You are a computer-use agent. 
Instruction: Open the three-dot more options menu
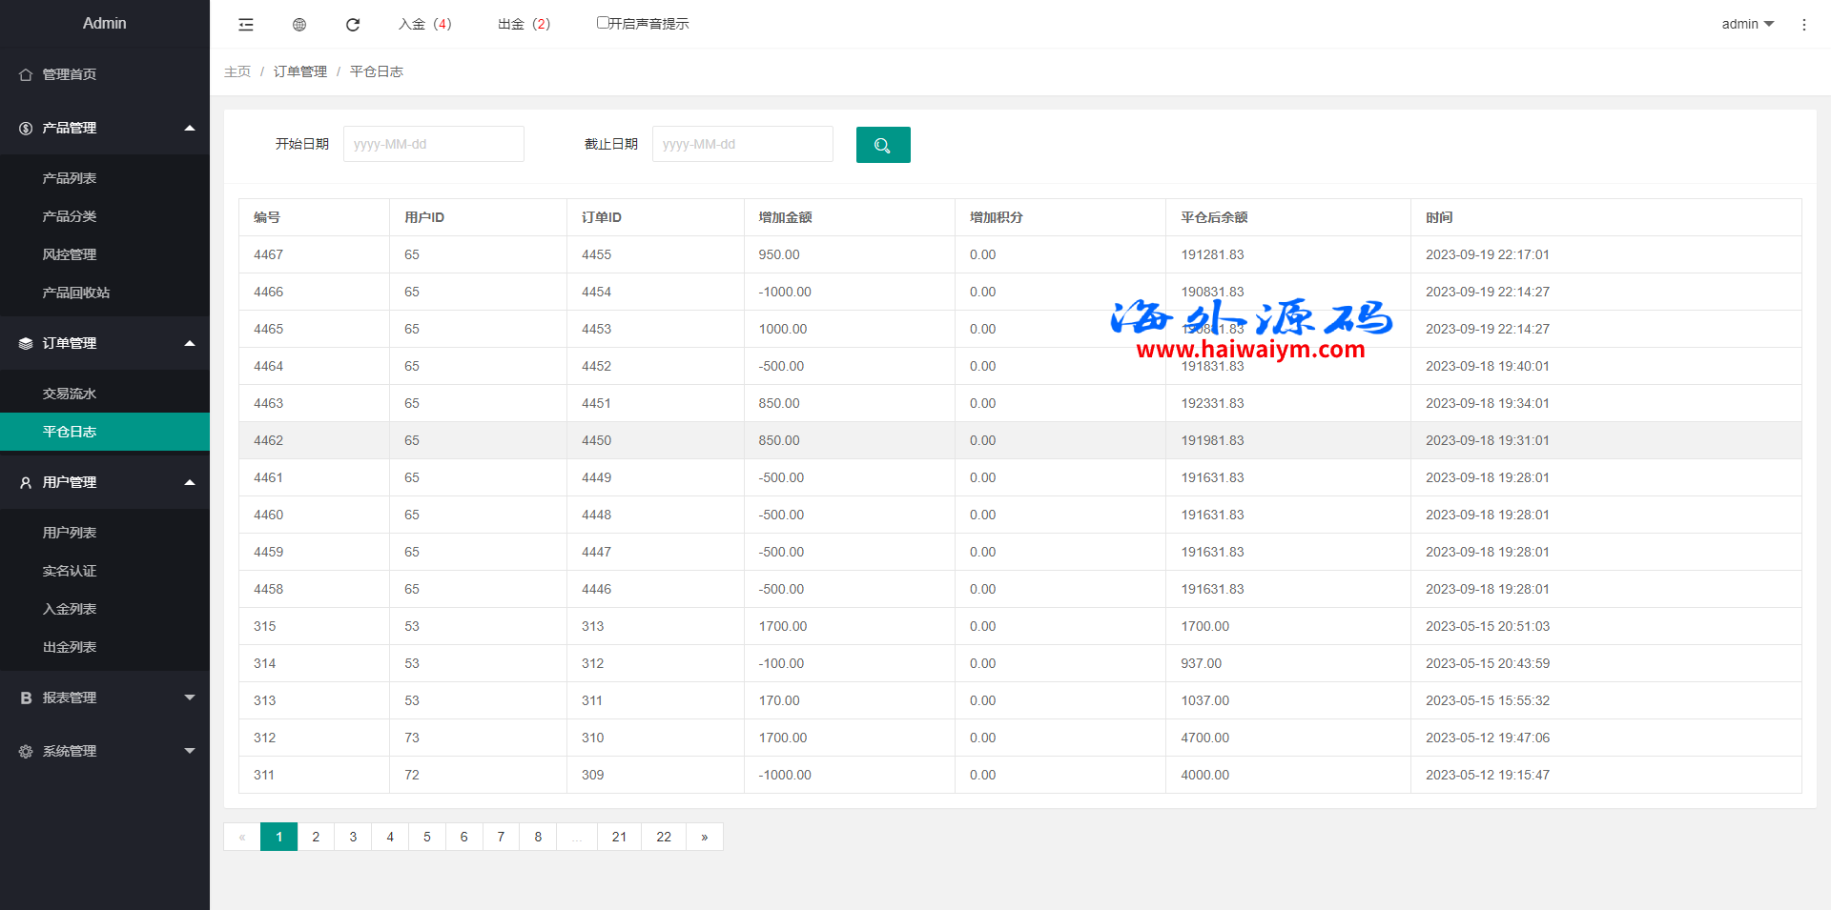[1803, 25]
